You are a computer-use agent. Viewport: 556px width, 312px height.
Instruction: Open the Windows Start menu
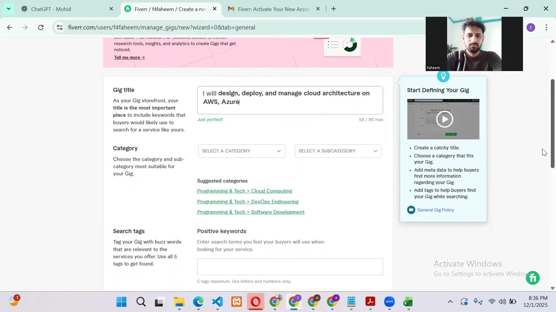click(121, 302)
